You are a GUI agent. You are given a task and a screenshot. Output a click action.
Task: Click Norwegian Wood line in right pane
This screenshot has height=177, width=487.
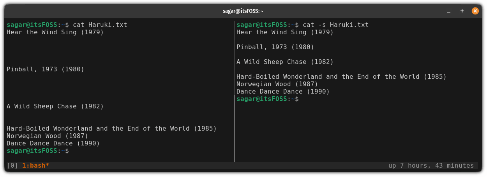[x=277, y=84]
